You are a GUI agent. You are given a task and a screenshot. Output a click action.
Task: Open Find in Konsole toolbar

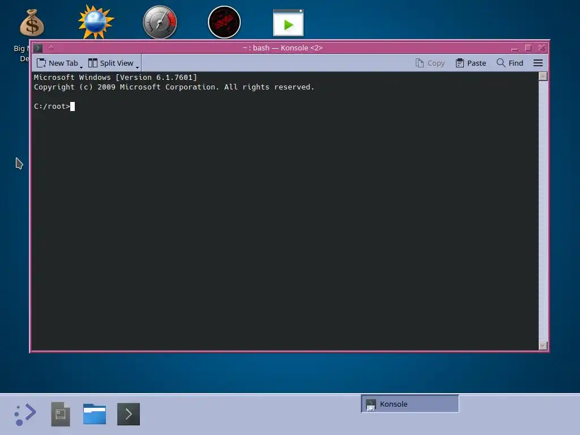510,63
